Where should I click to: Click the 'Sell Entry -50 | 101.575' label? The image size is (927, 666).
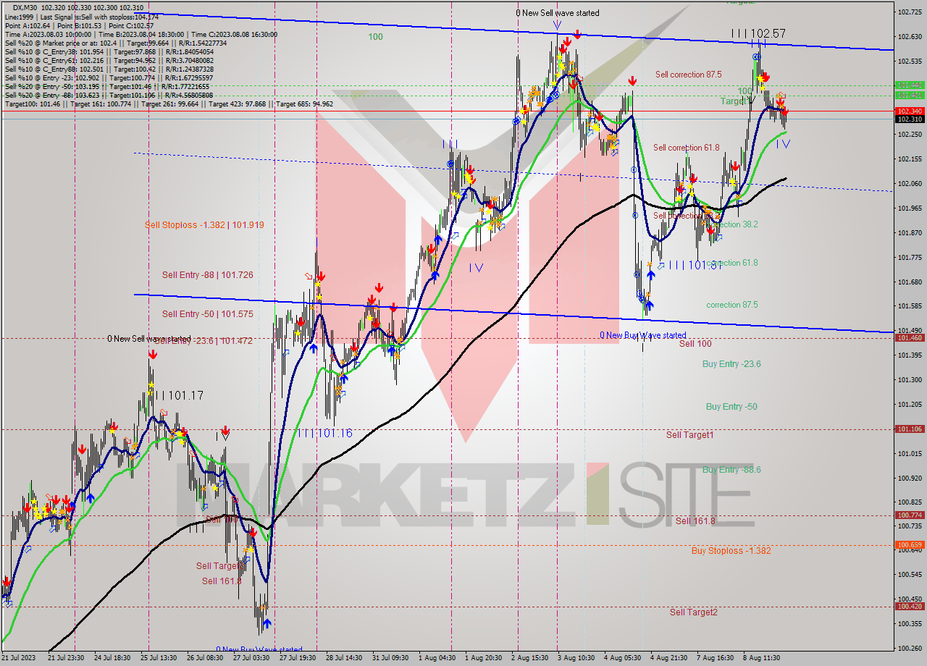click(x=207, y=314)
